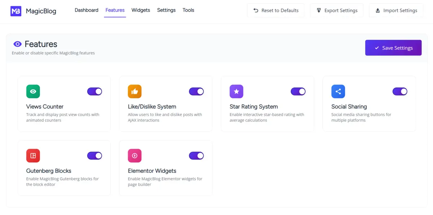Image resolution: width=433 pixels, height=215 pixels.
Task: Click the Export Settings button
Action: tap(337, 10)
